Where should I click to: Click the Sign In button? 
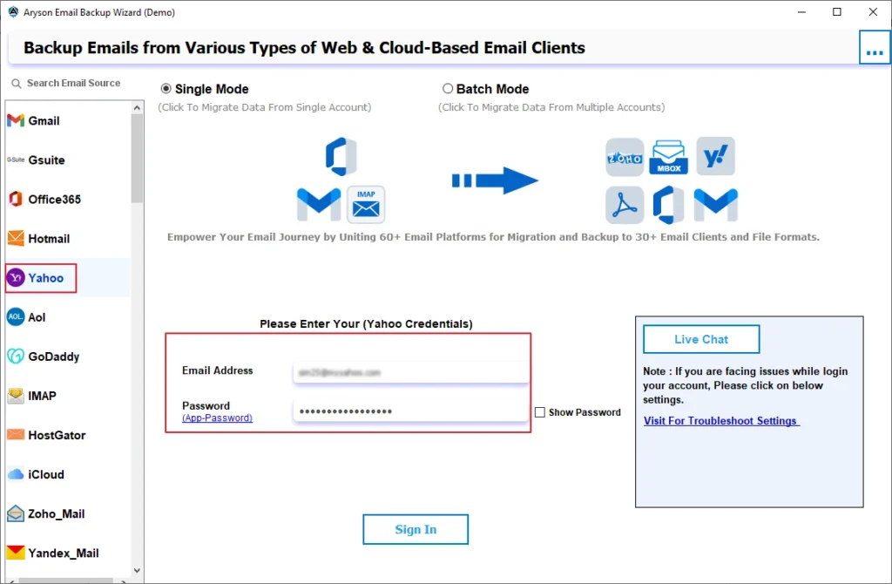click(416, 529)
